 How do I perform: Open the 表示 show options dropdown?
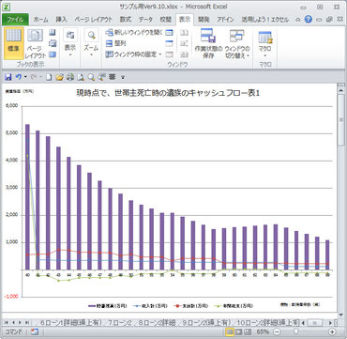(70, 43)
